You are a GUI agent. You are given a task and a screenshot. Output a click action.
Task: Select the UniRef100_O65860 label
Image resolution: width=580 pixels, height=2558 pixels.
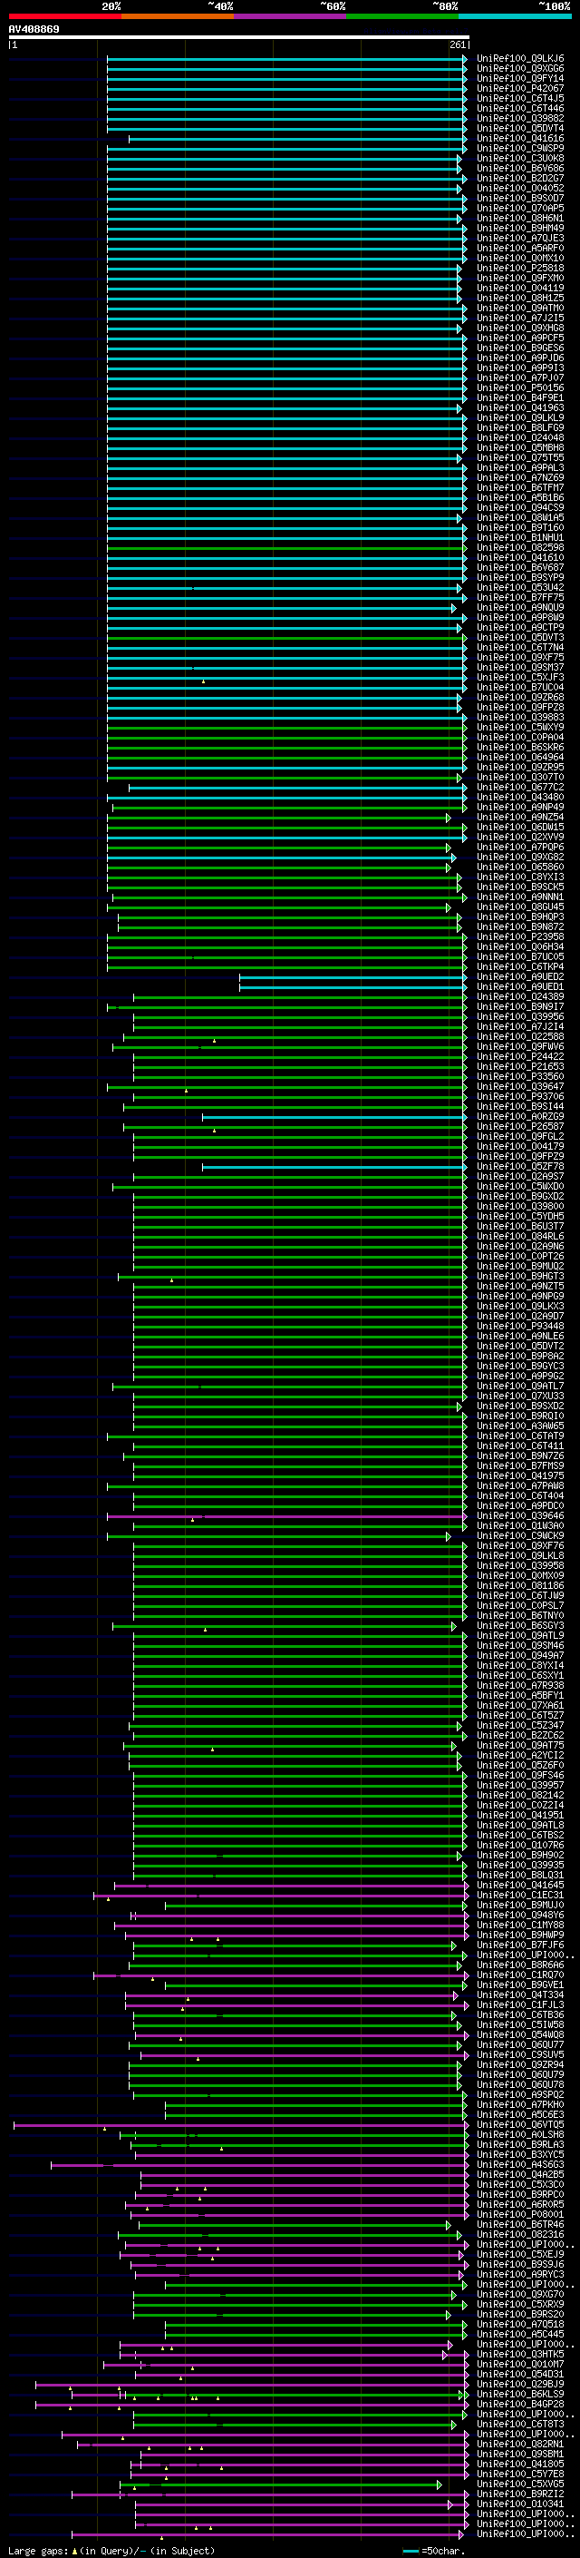520,867
